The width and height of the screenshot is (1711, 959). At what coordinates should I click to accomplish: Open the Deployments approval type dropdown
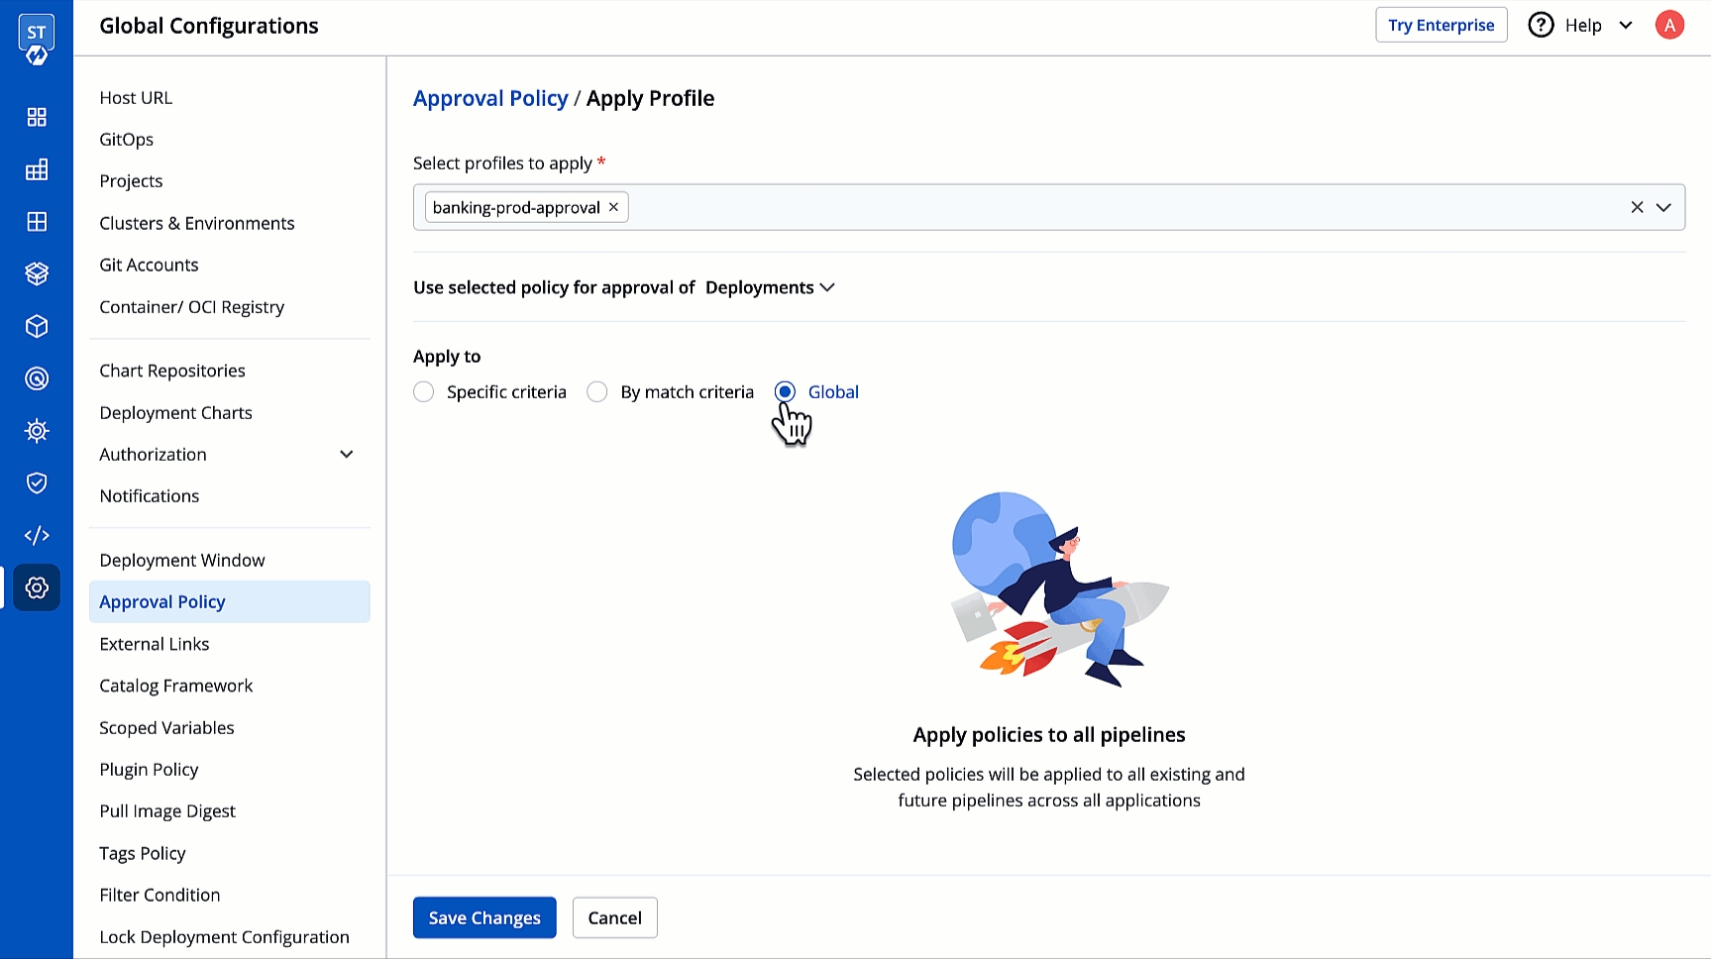point(770,287)
